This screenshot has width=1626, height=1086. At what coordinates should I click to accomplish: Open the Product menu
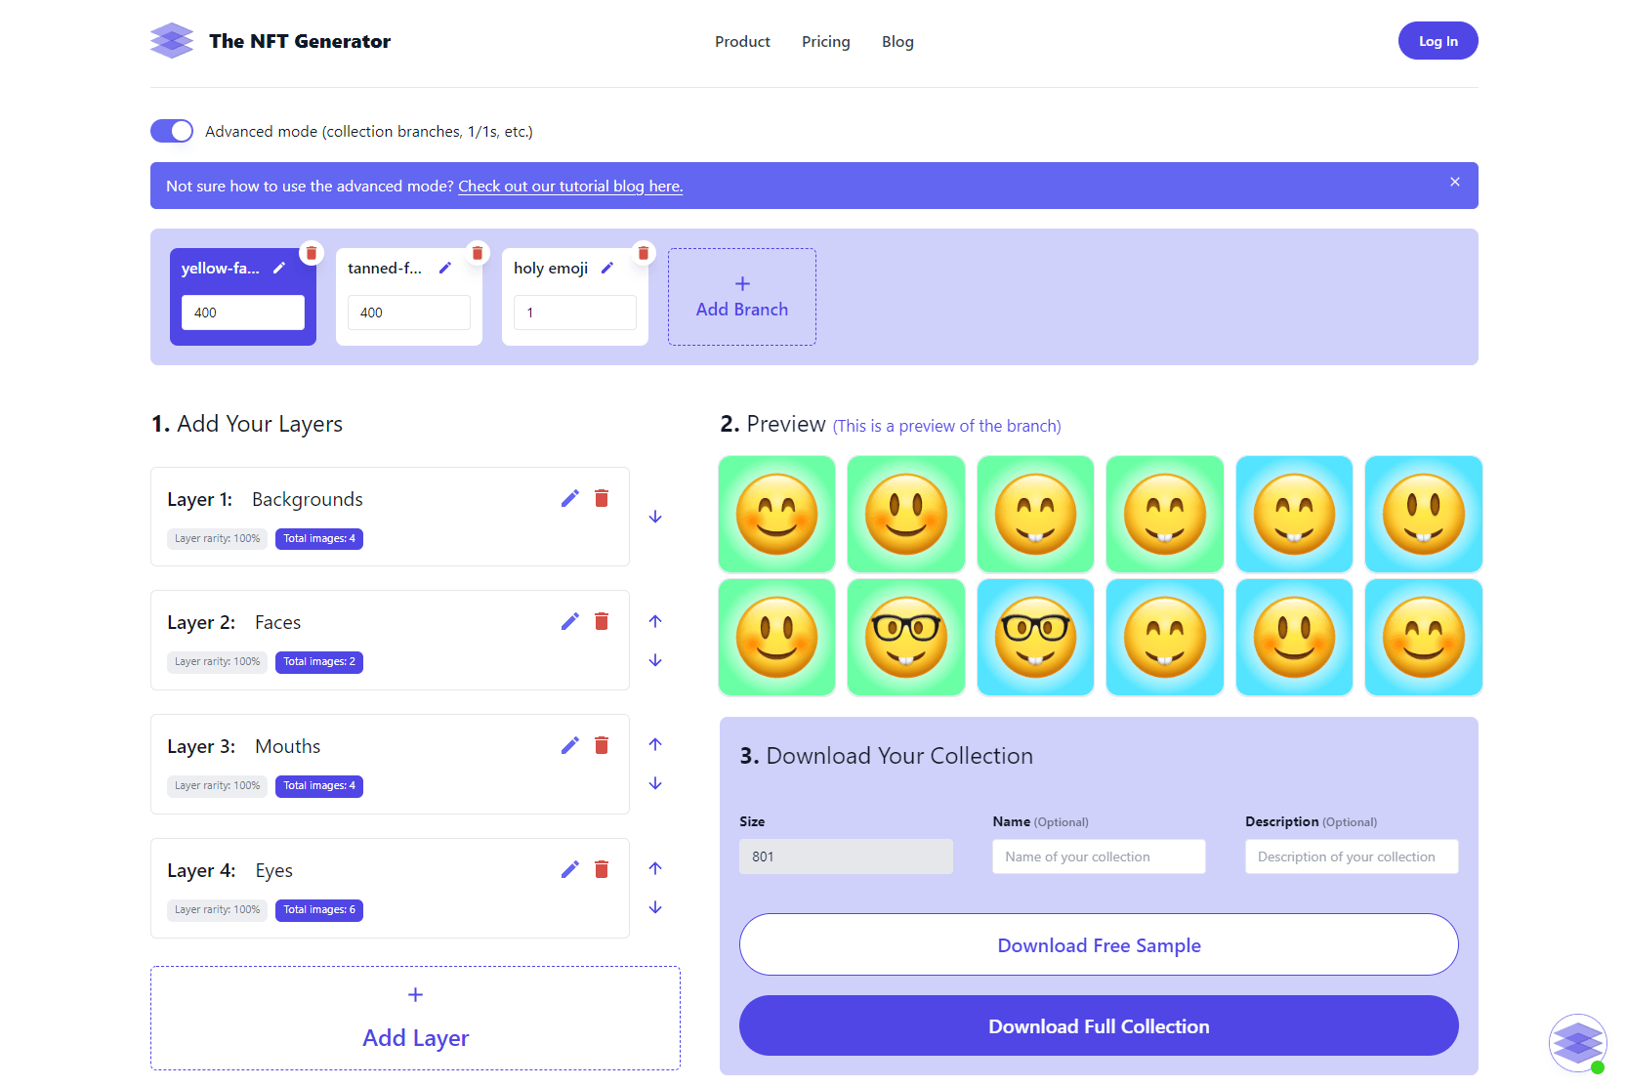coord(742,41)
